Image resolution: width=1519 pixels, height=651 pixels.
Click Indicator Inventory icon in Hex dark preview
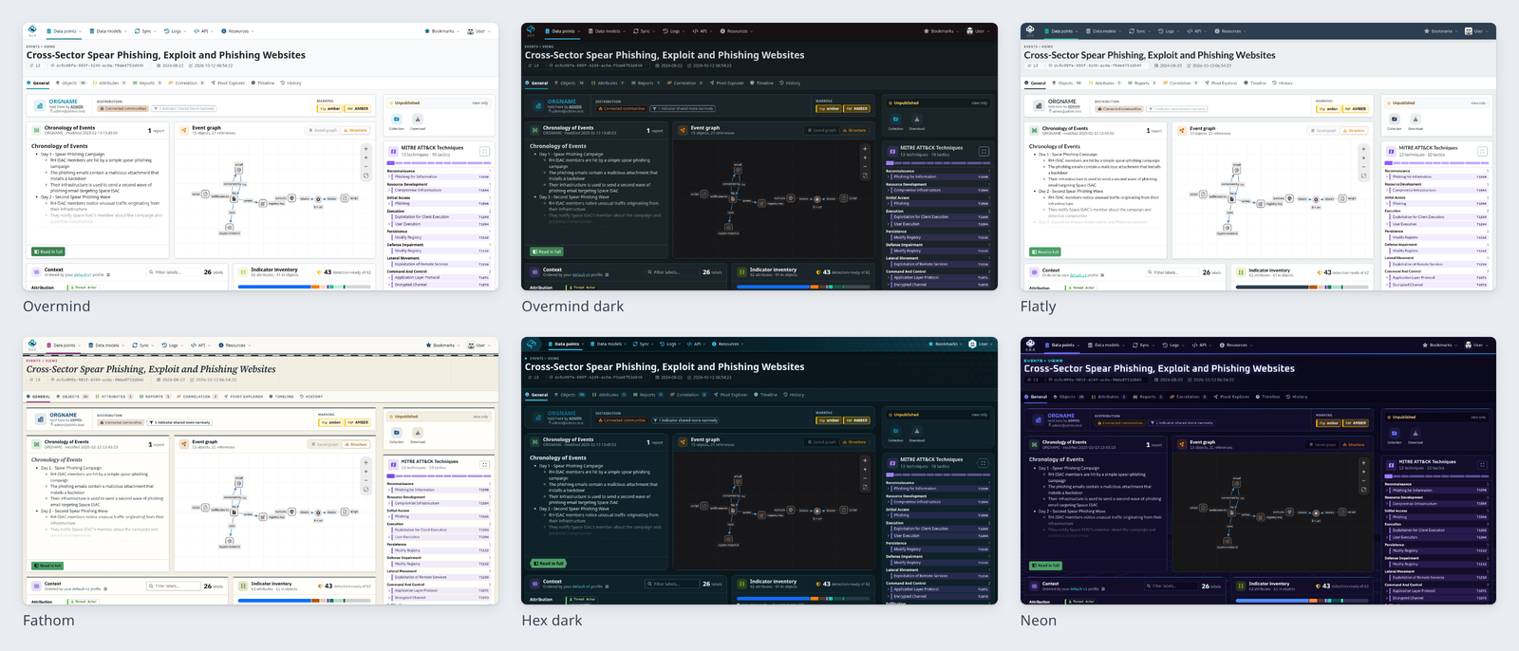741,584
